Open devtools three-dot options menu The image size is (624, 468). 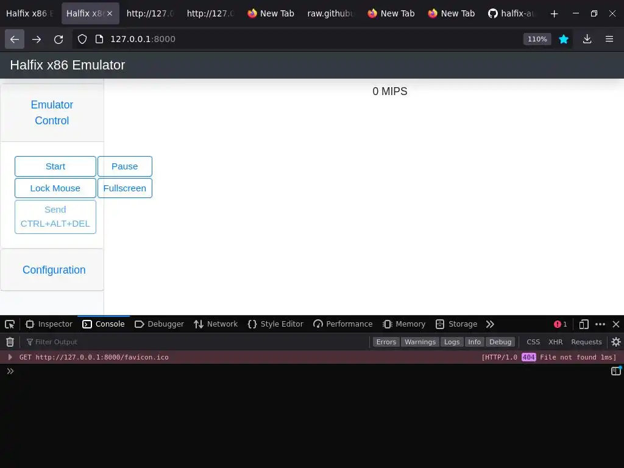[x=600, y=324]
